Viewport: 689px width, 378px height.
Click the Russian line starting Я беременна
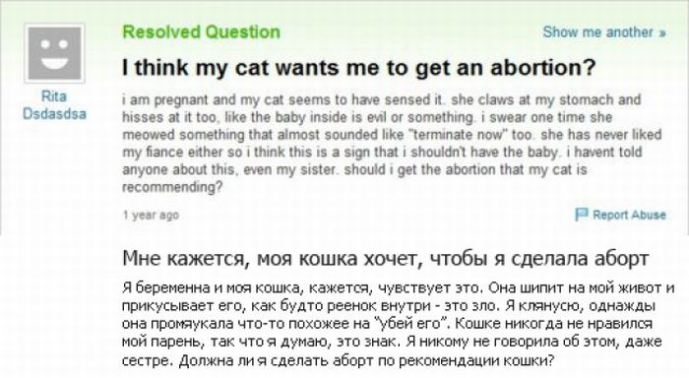398,288
